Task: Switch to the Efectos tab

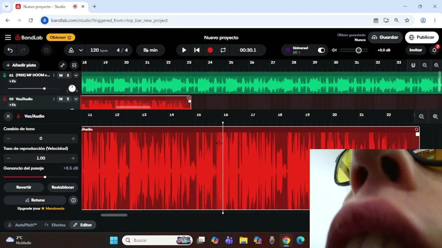Action: 55,225
